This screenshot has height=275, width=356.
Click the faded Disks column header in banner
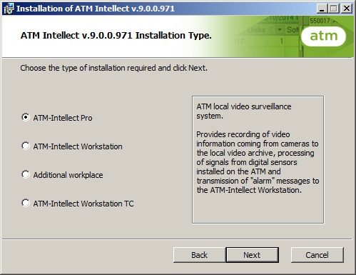pyautogui.click(x=256, y=30)
